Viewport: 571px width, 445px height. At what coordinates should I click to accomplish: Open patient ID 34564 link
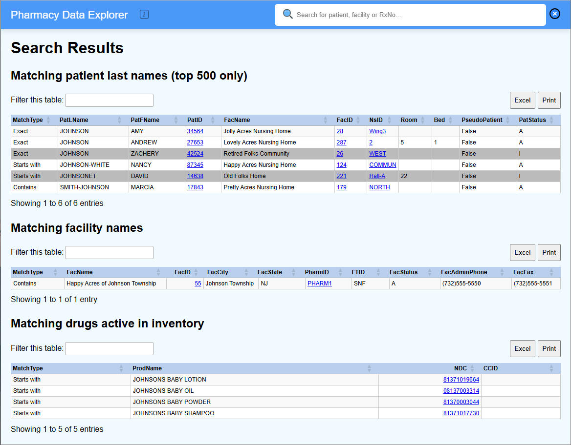tap(195, 131)
